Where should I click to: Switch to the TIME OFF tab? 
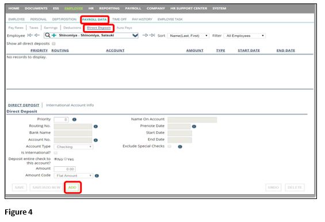(x=120, y=20)
